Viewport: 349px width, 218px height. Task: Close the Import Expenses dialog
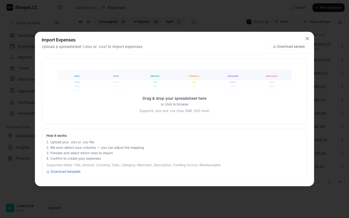tap(307, 39)
